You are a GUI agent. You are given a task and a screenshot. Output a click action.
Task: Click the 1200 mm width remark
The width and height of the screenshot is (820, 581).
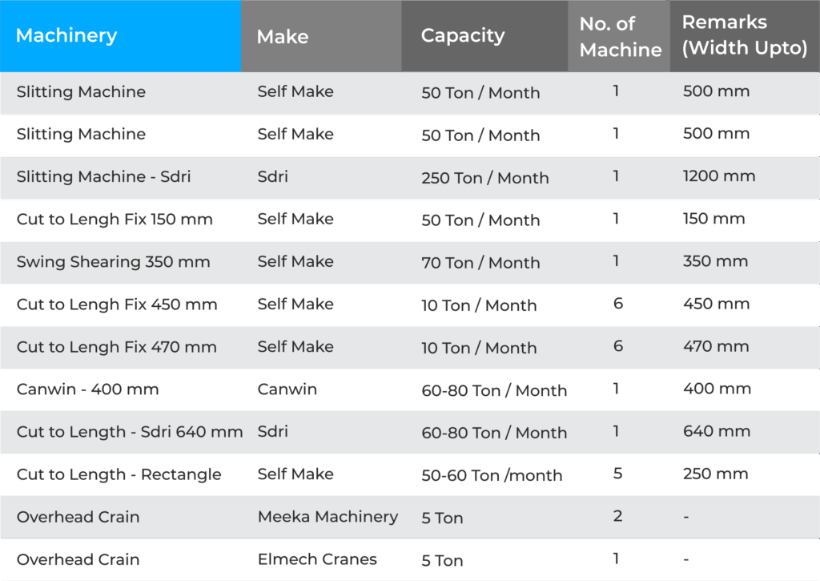click(x=718, y=176)
